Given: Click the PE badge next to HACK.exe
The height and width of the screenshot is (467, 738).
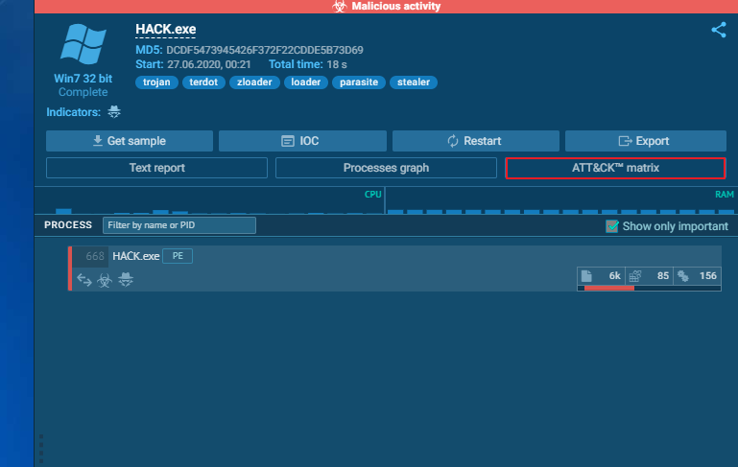Looking at the screenshot, I should click(x=178, y=256).
